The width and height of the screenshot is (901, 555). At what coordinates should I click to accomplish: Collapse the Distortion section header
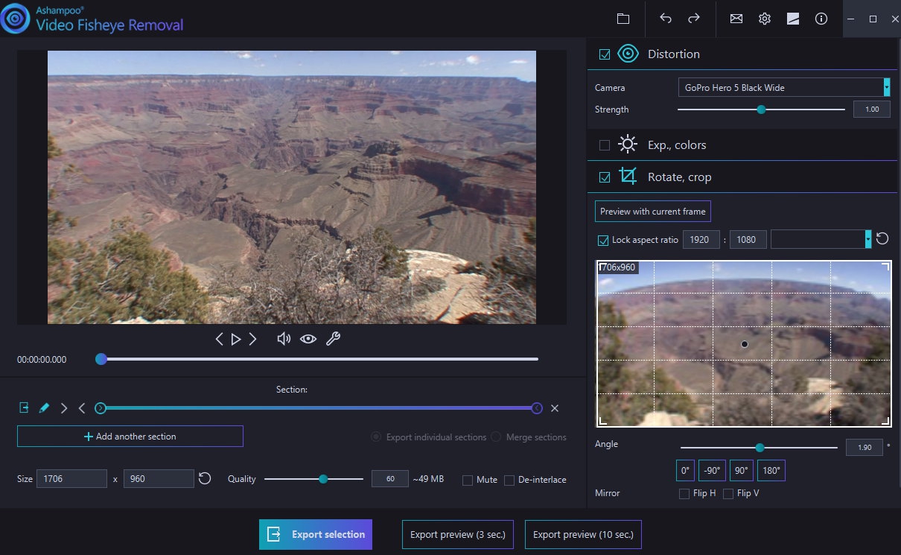click(x=673, y=54)
